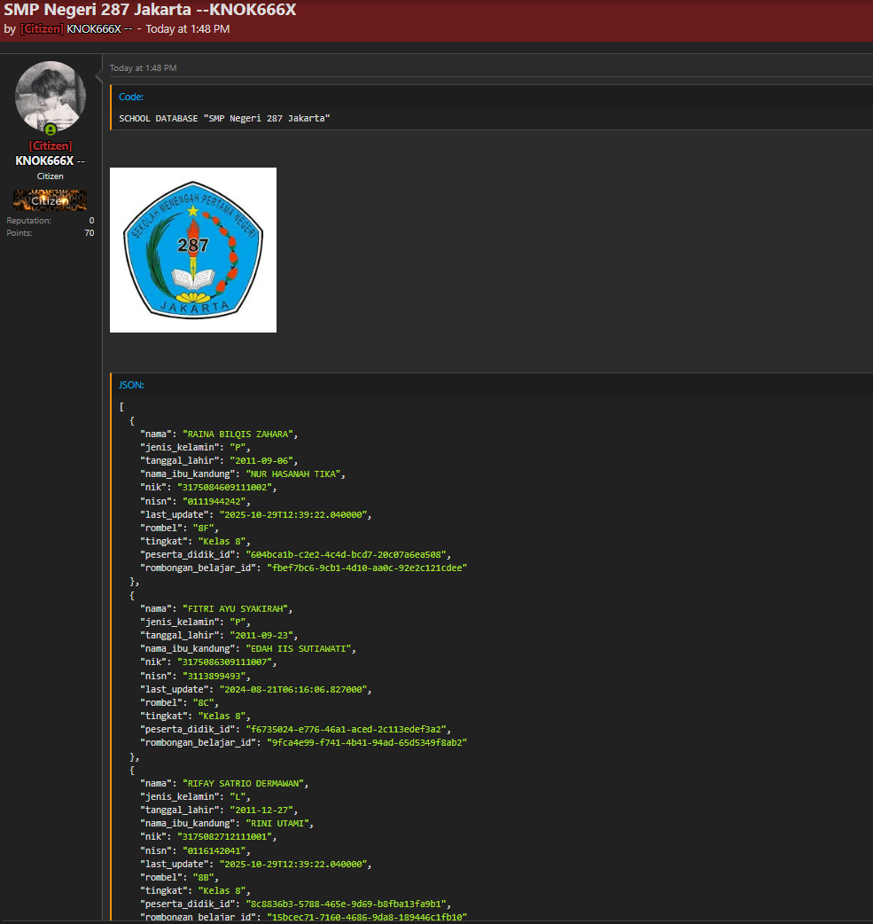Screen dimensions: 873x924
Task: Click the Code: block header label
Action: coord(131,97)
